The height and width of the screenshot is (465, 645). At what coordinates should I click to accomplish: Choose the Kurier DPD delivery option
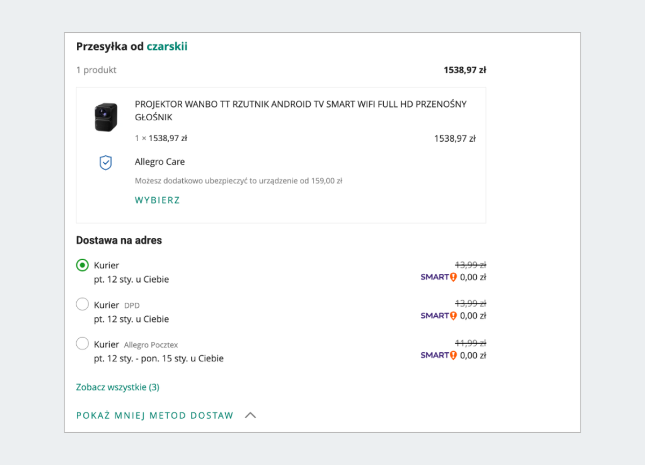tap(82, 304)
